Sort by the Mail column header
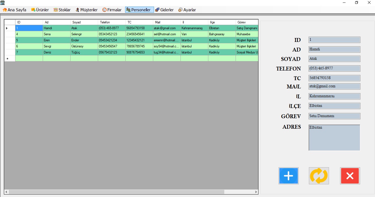The width and height of the screenshot is (375, 197). pos(167,22)
